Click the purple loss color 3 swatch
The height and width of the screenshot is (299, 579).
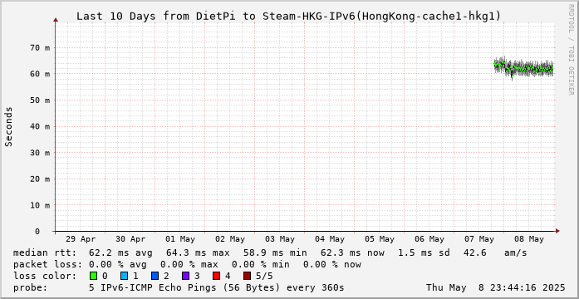click(x=186, y=276)
